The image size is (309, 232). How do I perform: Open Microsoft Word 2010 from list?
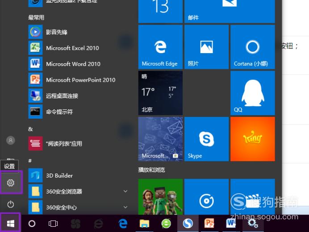(79, 64)
